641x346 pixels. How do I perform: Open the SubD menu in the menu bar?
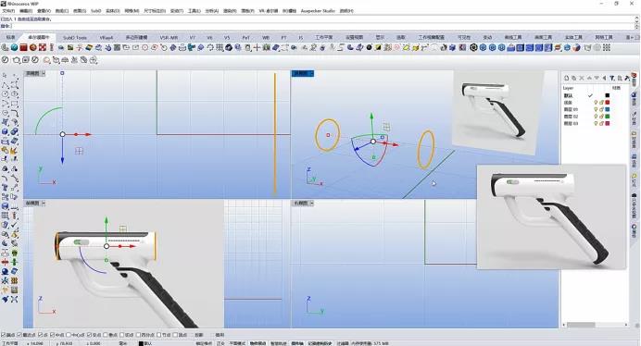pyautogui.click(x=96, y=10)
